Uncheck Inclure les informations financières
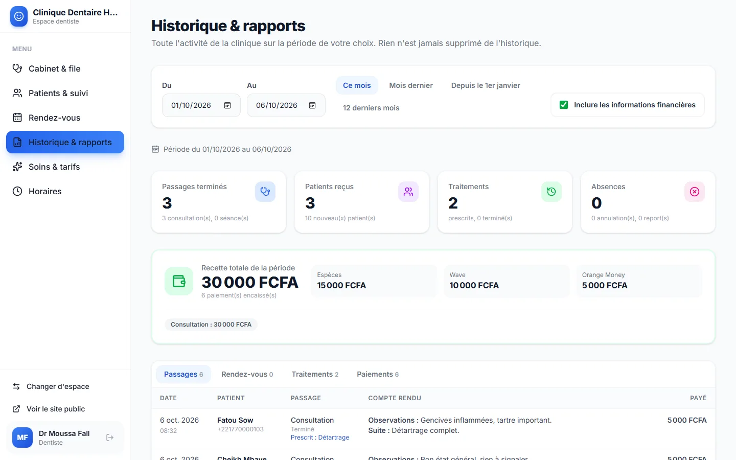This screenshot has height=460, width=736. 564,105
